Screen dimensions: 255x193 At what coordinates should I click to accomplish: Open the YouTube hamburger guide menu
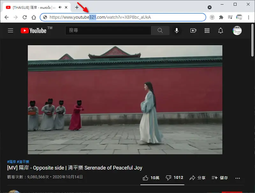(x=11, y=30)
